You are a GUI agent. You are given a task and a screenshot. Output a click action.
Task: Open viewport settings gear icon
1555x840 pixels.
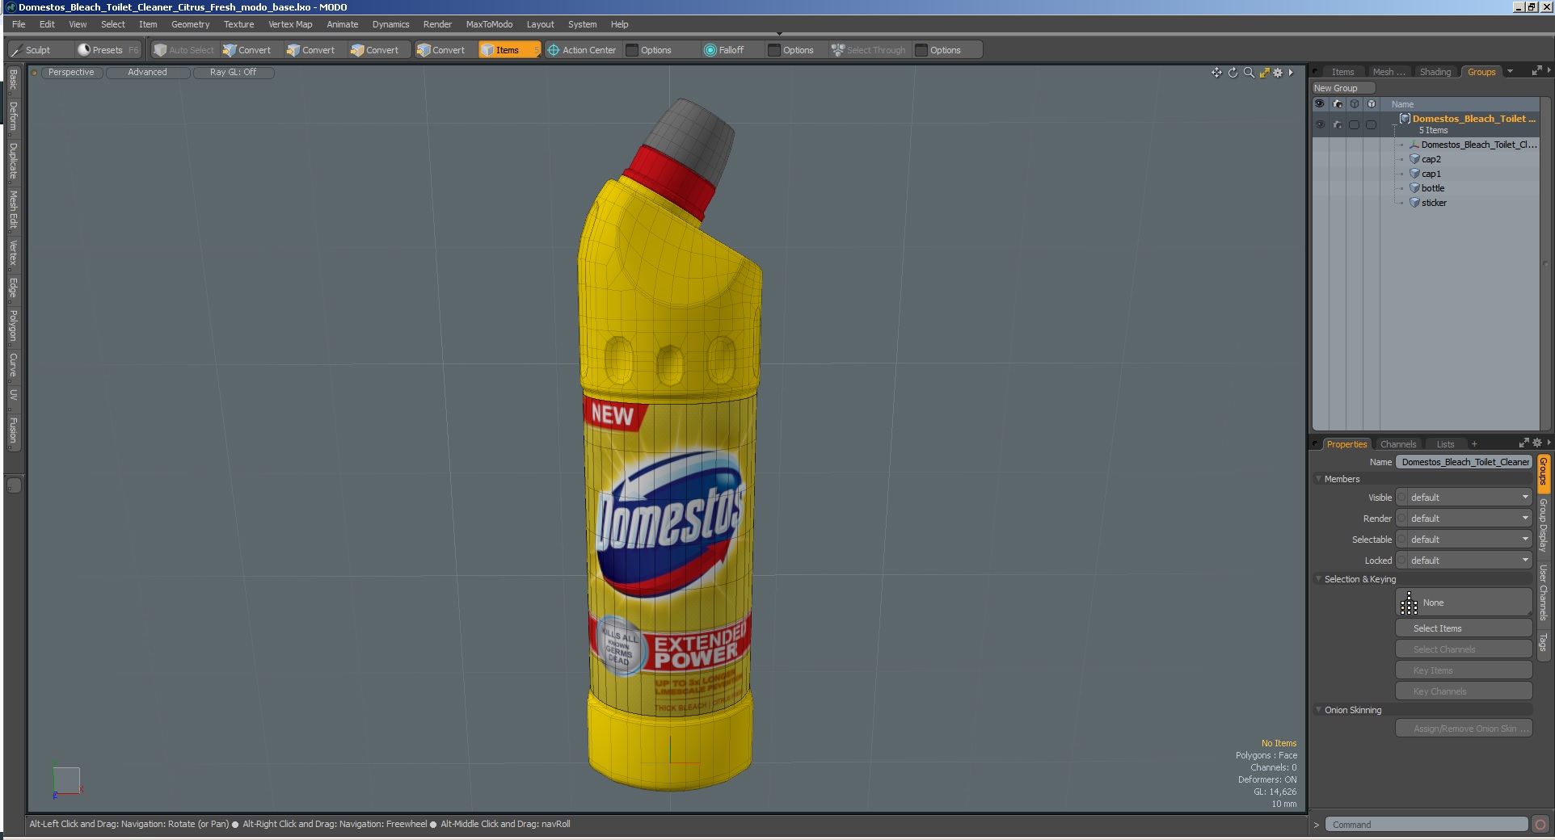click(1278, 73)
